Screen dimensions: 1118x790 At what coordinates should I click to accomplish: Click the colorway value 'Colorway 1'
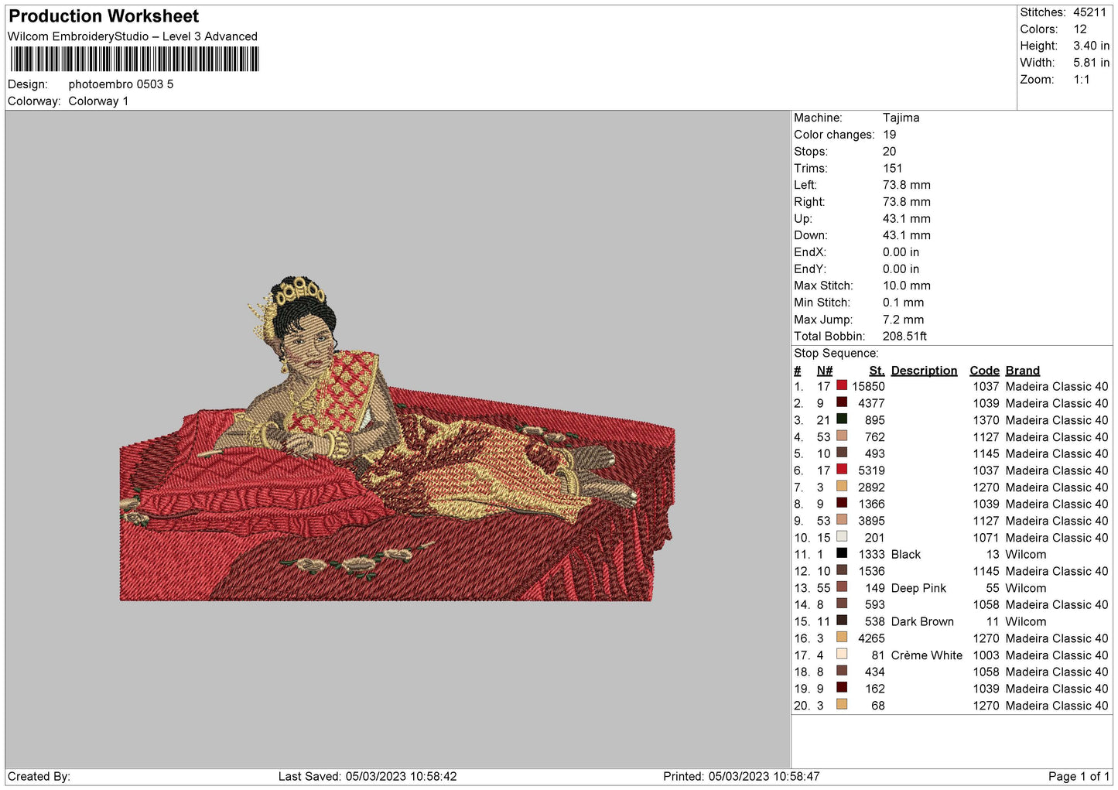[98, 101]
